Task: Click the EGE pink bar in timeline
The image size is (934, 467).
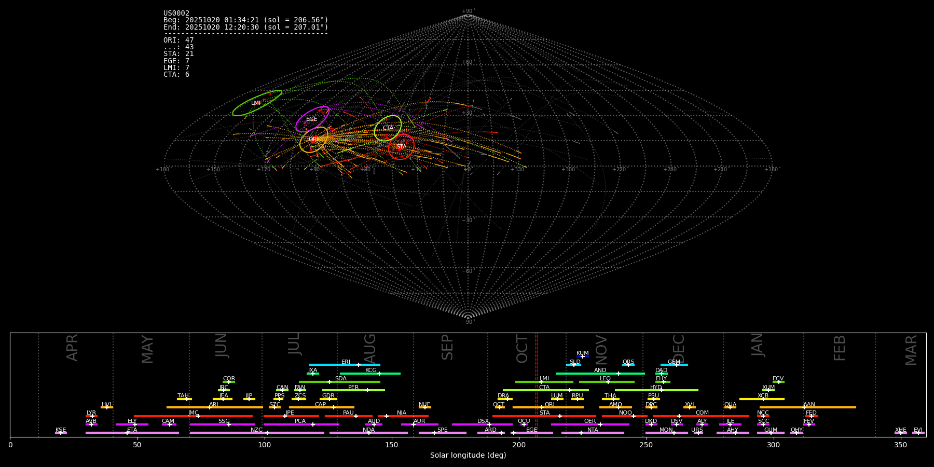Action: pos(533,433)
